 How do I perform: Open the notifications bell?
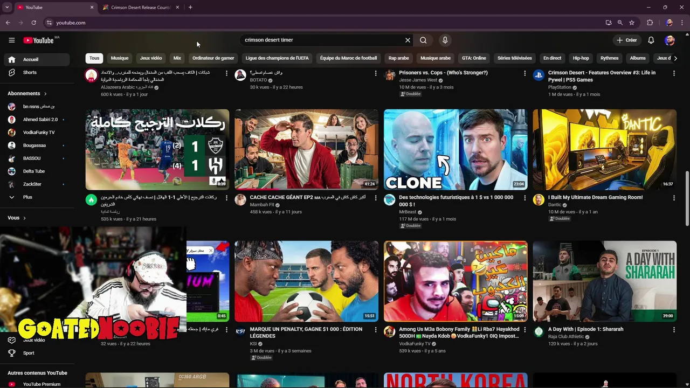pos(651,40)
